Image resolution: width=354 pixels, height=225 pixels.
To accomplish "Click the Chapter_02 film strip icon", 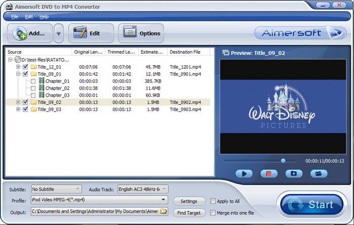I will click(x=41, y=88).
